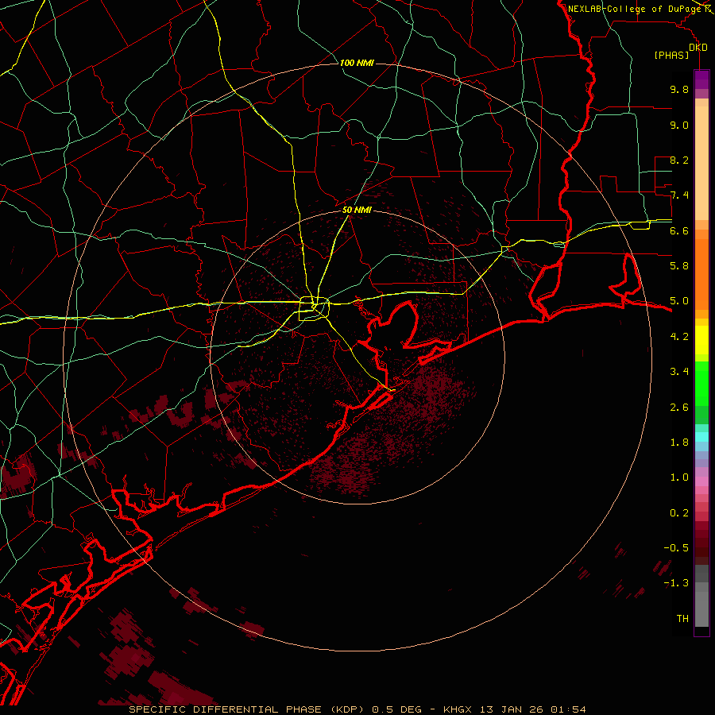This screenshot has width=715, height=715.
Task: Click the '13 JAN 26 01:54' timestamp
Action: point(532,709)
